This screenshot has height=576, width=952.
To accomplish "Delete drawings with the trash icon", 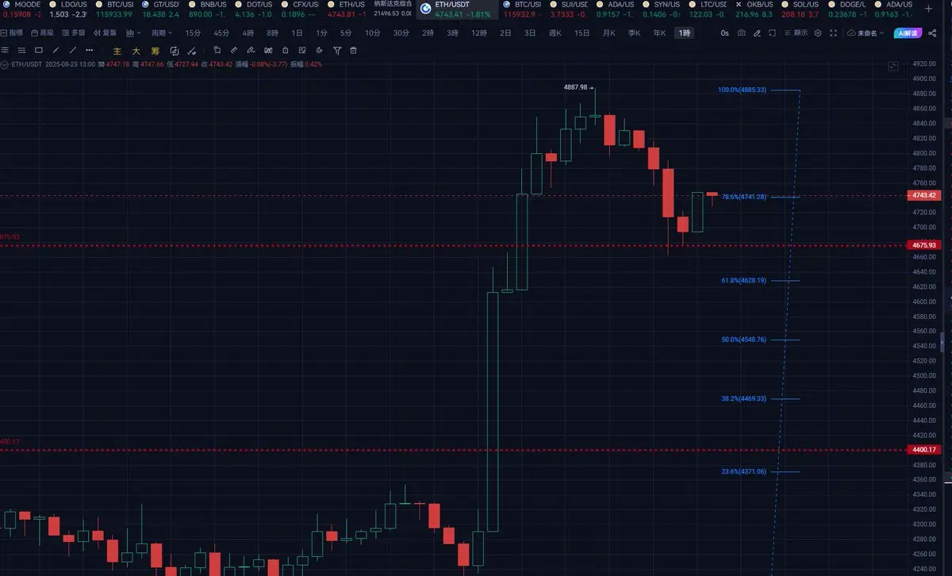I will click(353, 51).
